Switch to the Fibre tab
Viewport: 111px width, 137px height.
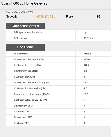pos(70,17)
